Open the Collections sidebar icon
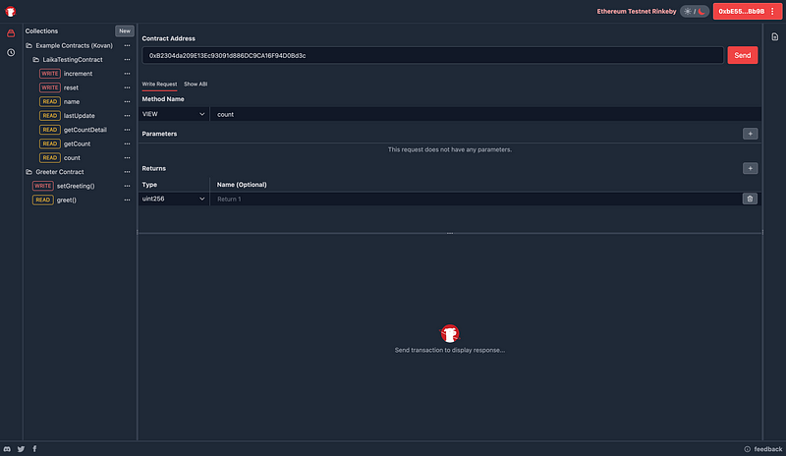 pyautogui.click(x=11, y=33)
